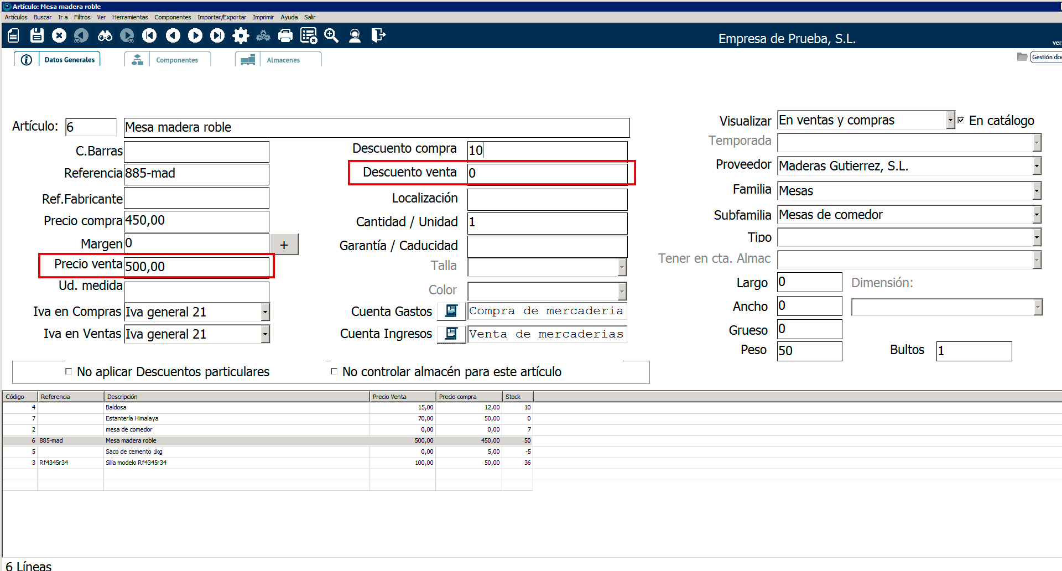Image resolution: width=1062 pixels, height=571 pixels.
Task: Click the printer icon in toolbar
Action: pos(285,36)
